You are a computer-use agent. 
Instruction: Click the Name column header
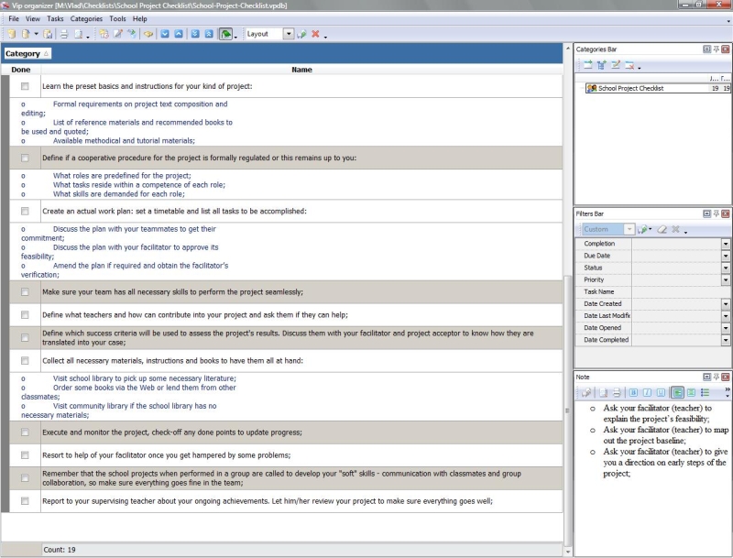[301, 70]
